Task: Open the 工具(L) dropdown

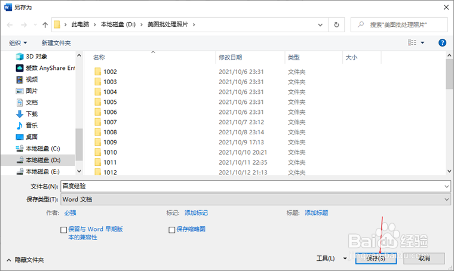Action: [332, 258]
